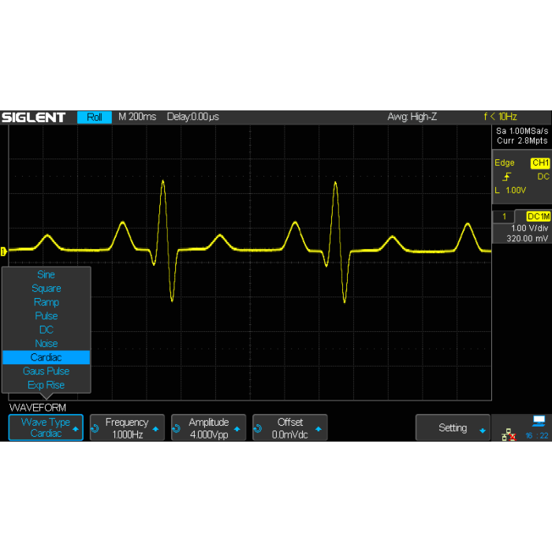Open the Wave Type dropdown
The width and height of the screenshot is (552, 552).
point(46,427)
